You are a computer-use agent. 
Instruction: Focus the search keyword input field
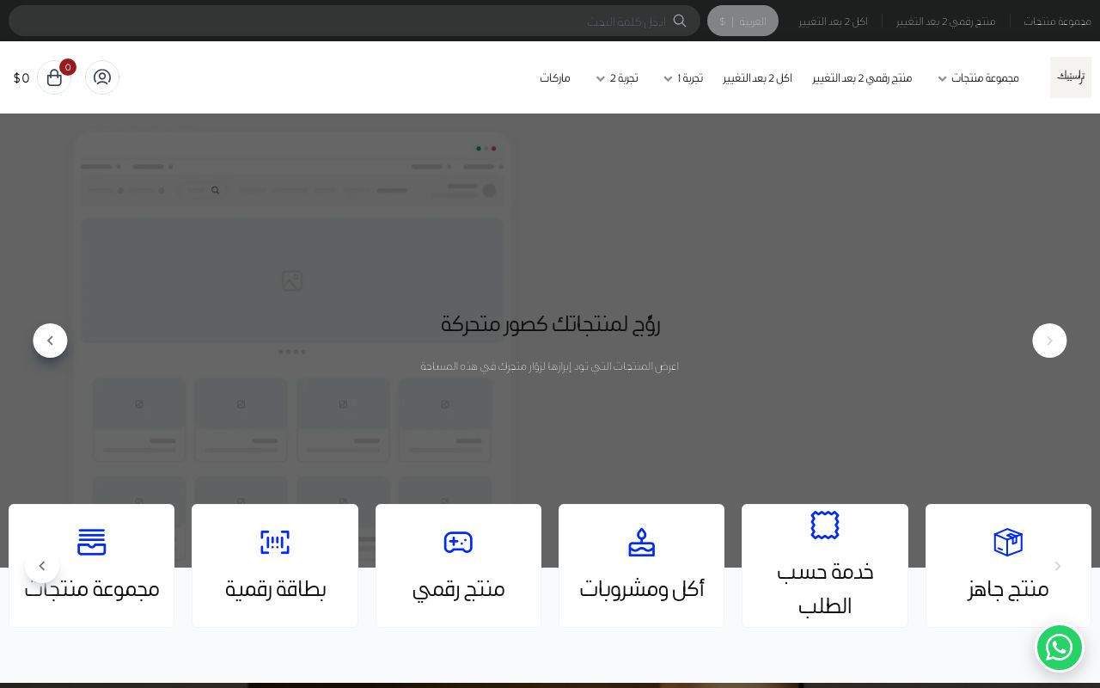click(x=354, y=21)
